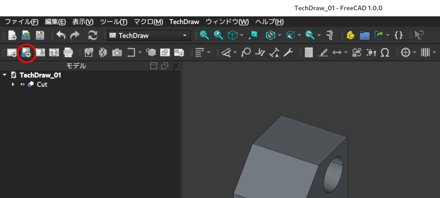The image size is (440, 198).
Task: Click the draw style icon
Action: tap(270, 35)
